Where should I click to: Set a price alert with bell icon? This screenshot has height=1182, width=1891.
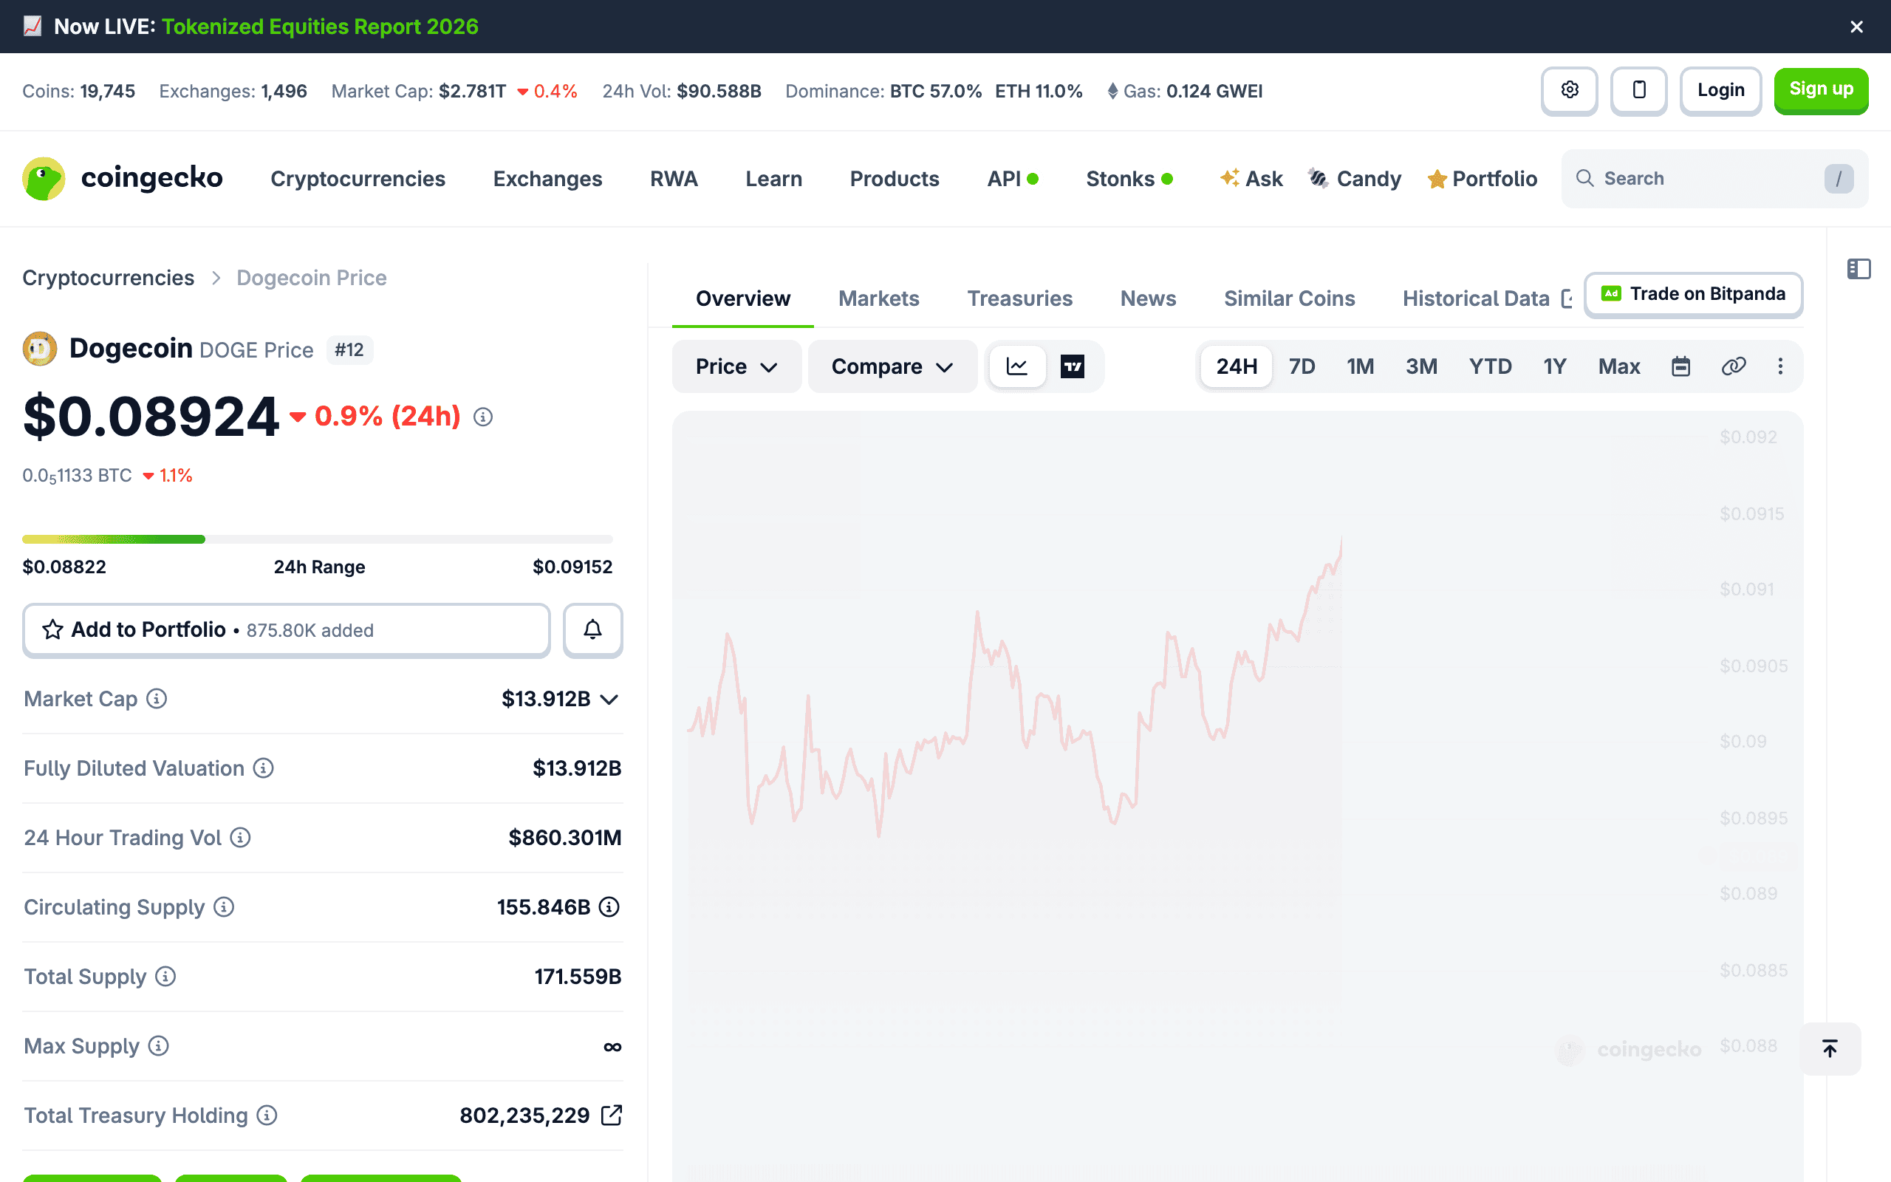(x=593, y=630)
